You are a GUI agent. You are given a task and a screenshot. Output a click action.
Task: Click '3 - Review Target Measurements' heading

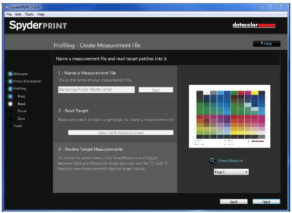[90, 149]
